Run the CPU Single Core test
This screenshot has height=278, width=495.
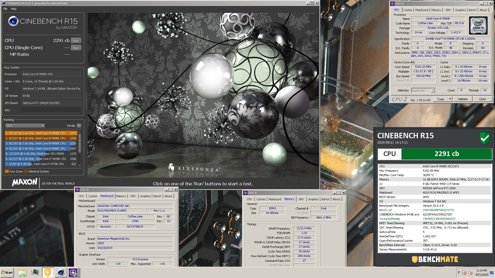[x=76, y=48]
